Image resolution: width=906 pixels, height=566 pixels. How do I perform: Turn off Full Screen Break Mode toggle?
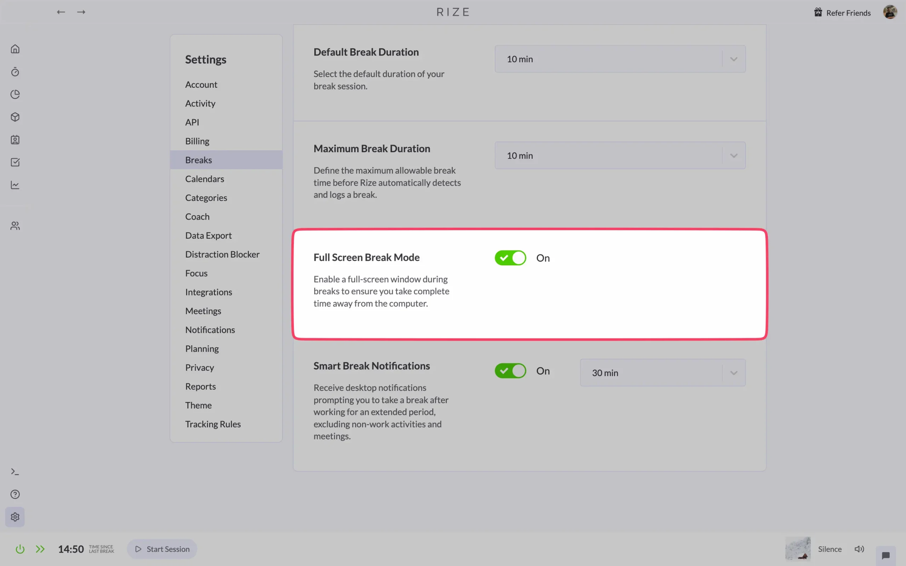510,258
